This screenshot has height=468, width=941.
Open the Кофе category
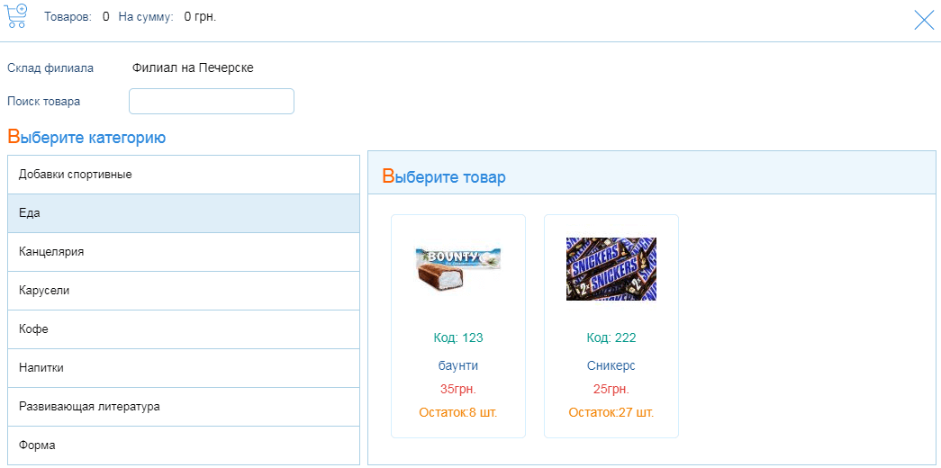tap(184, 329)
